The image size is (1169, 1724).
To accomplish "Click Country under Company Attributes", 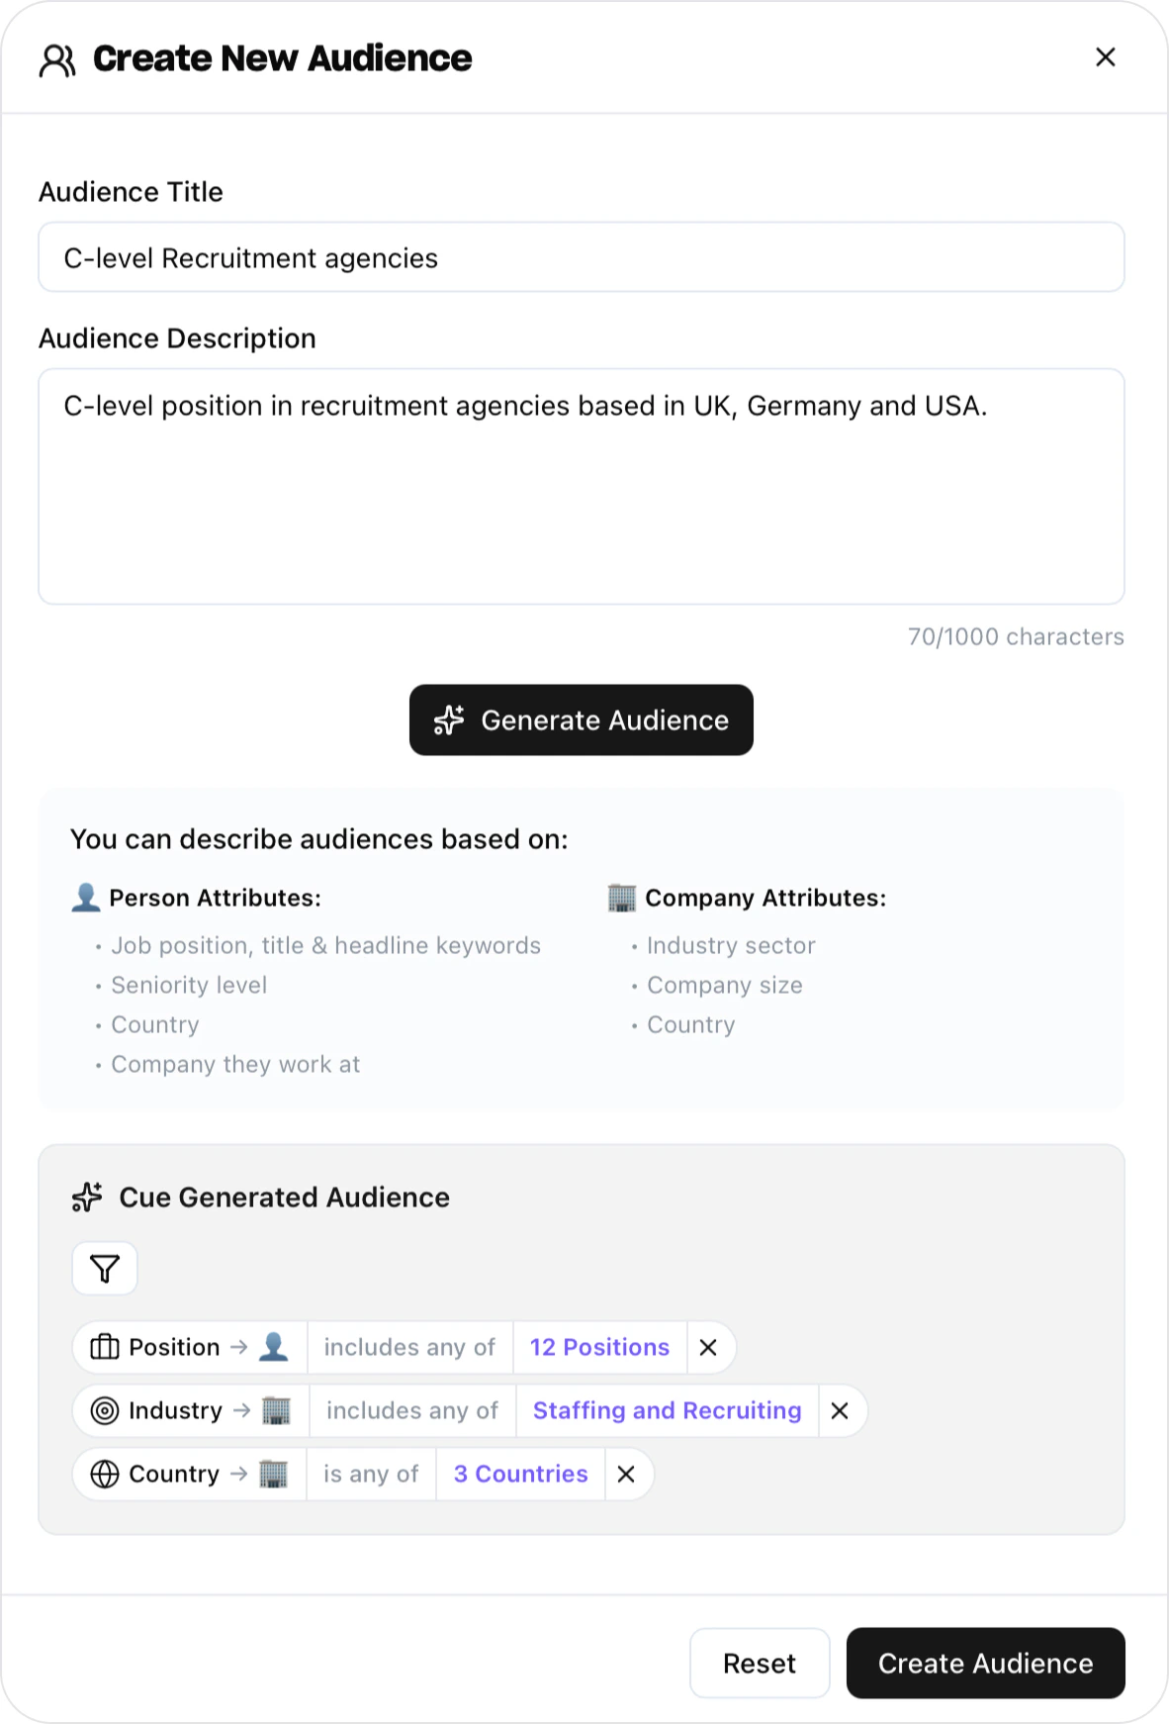I will point(691,1024).
